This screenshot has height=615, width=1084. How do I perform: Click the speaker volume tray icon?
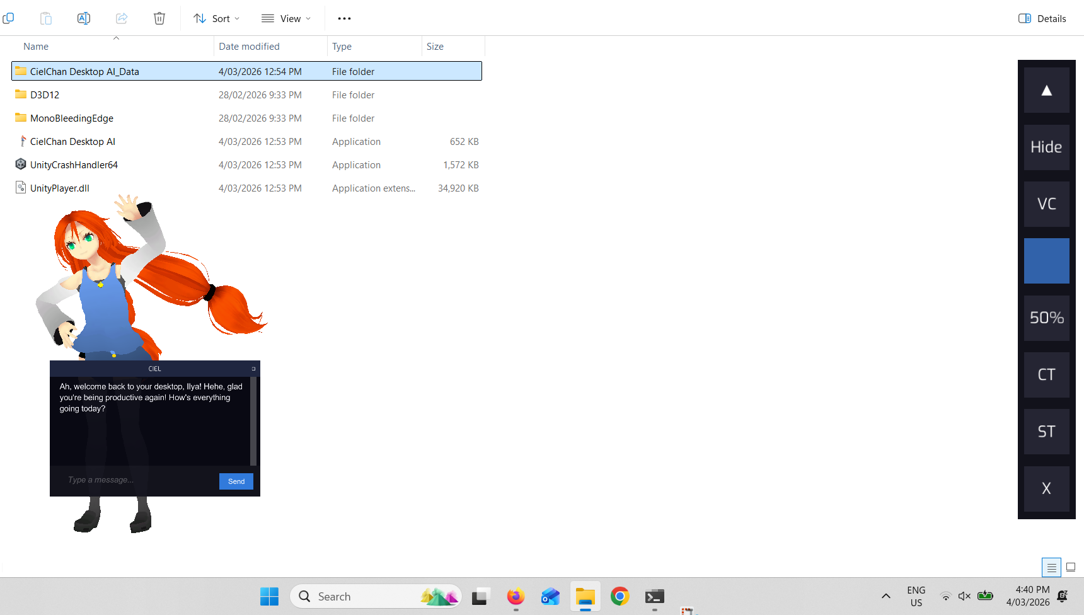964,596
